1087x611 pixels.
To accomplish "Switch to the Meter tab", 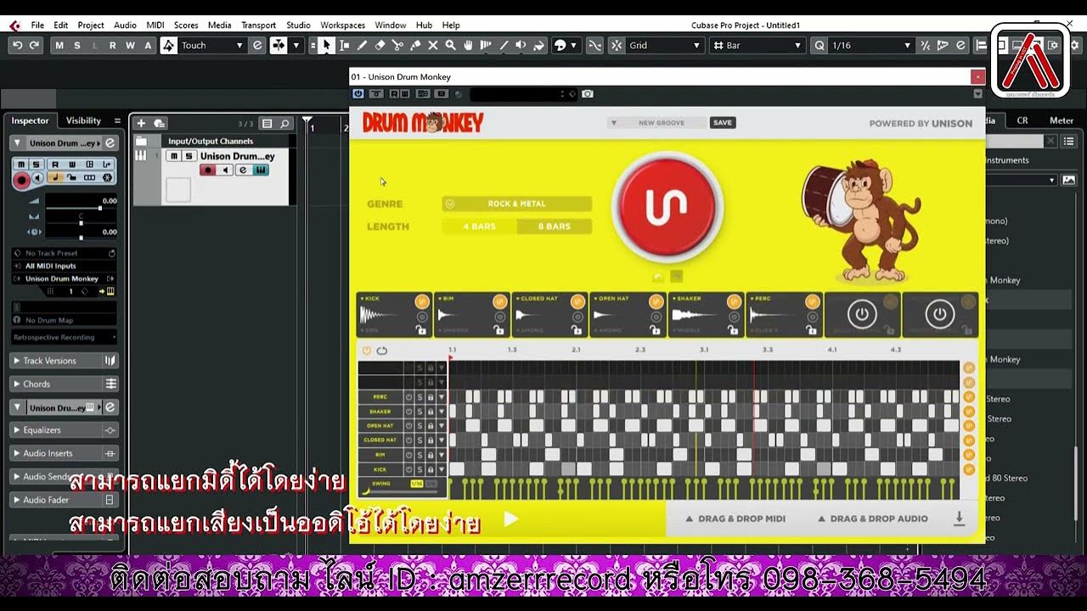I will point(1061,121).
